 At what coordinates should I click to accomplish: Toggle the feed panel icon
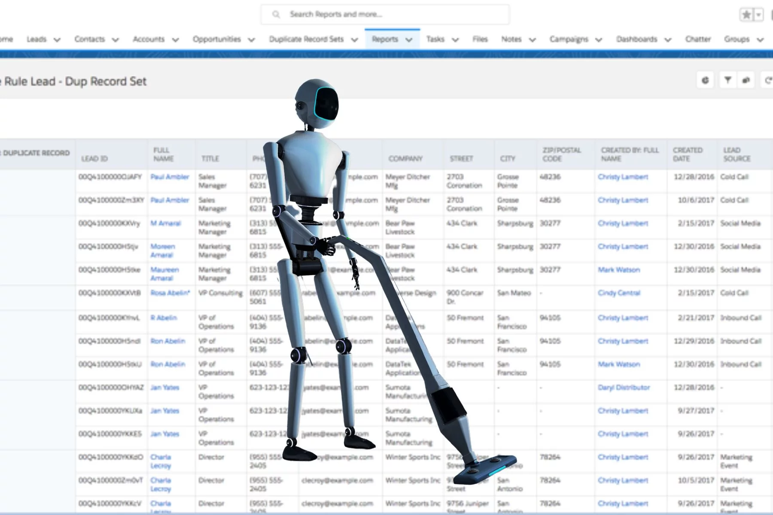746,80
